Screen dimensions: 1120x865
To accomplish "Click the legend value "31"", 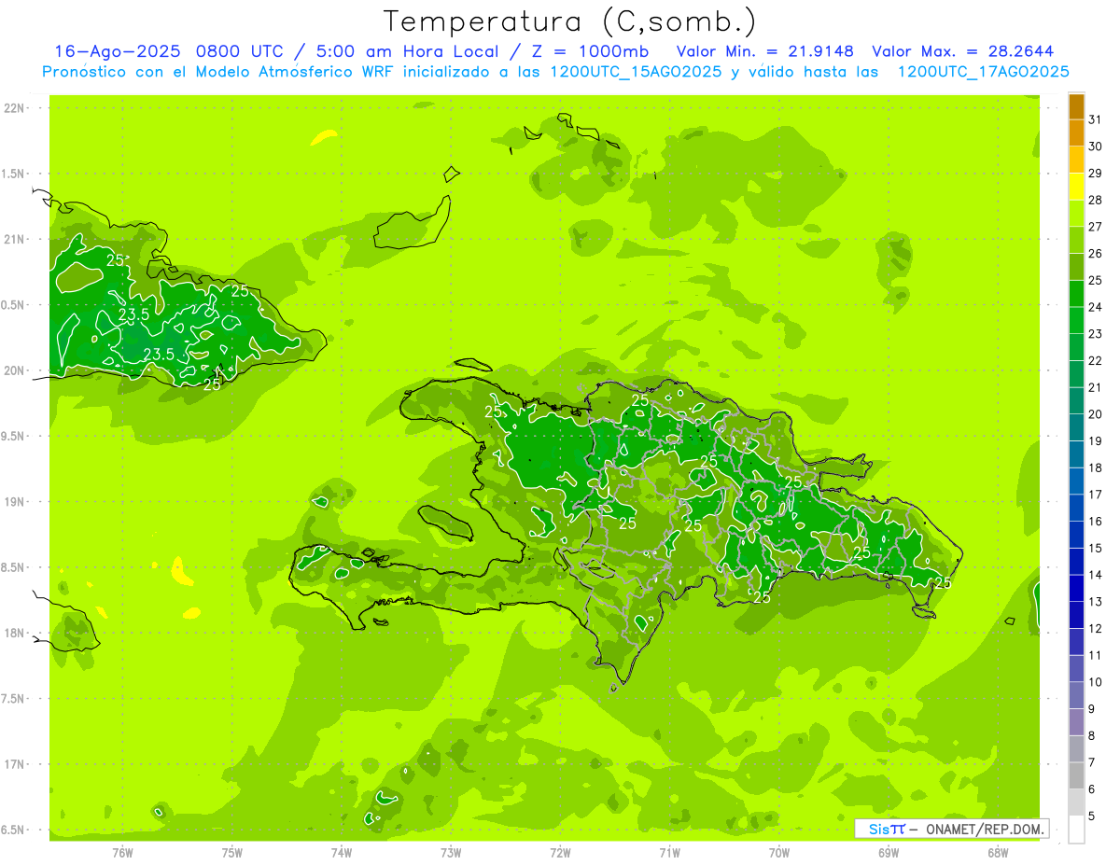I will point(1095,119).
